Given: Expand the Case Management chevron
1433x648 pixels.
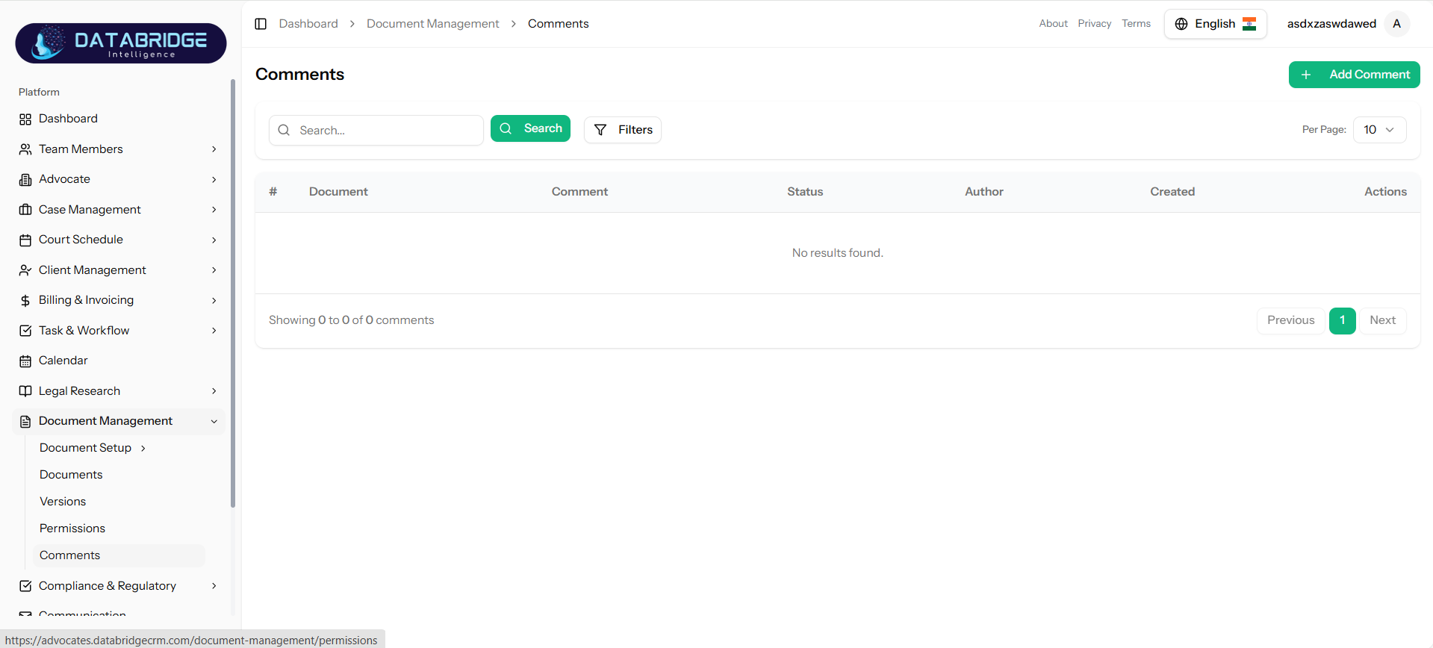Looking at the screenshot, I should click(x=214, y=210).
